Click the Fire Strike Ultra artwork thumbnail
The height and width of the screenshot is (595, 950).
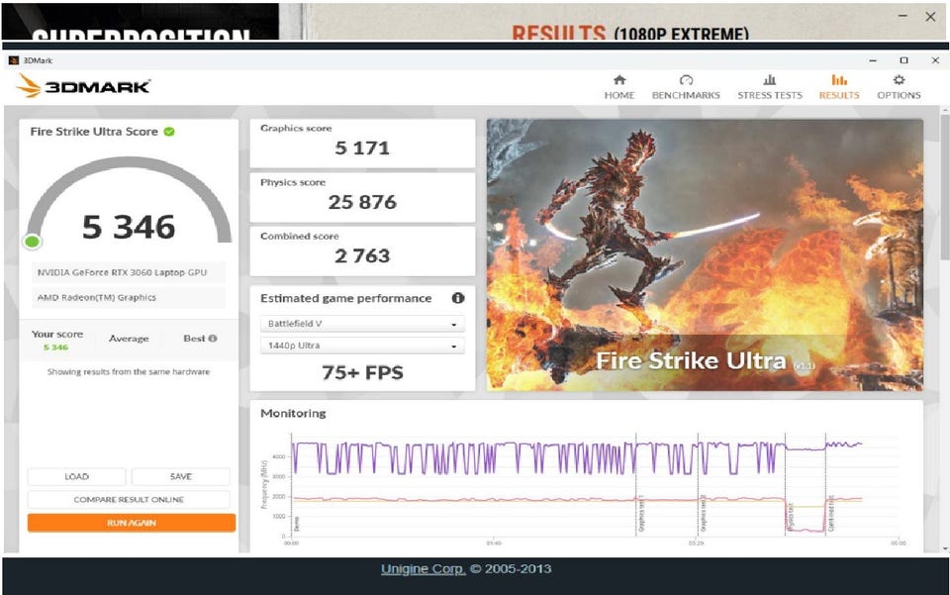[705, 254]
